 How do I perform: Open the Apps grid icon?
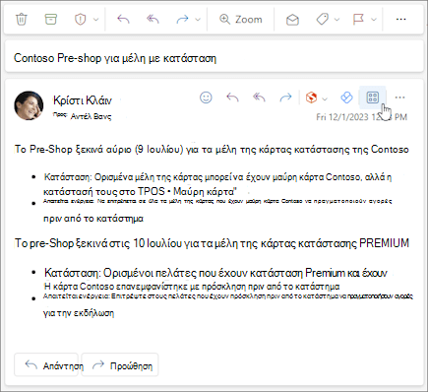coord(373,98)
